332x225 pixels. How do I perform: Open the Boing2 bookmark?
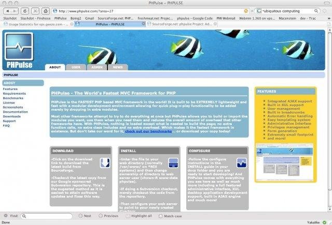click(x=76, y=19)
